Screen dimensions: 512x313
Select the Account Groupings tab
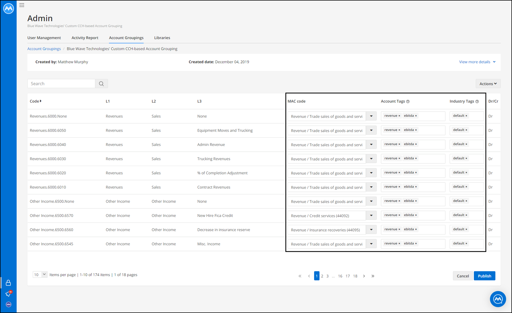[x=126, y=38]
